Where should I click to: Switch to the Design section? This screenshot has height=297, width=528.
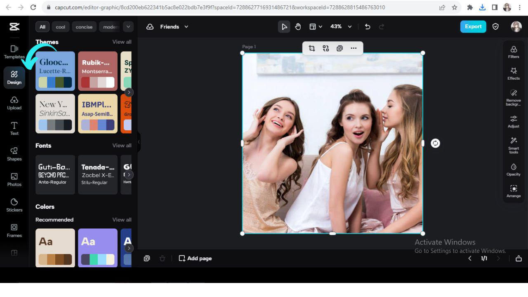tap(14, 78)
